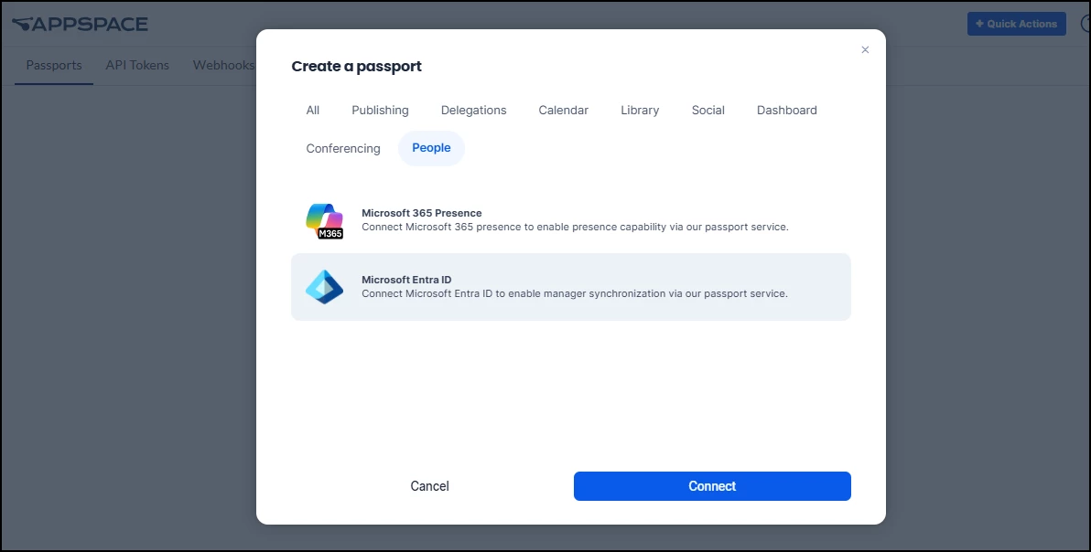Select the Social category tab

tap(708, 111)
